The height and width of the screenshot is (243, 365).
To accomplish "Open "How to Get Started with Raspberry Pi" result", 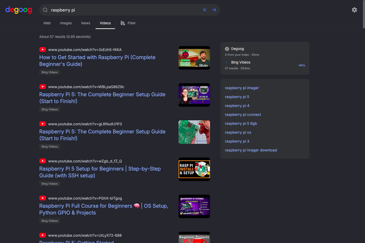I will coord(97,61).
